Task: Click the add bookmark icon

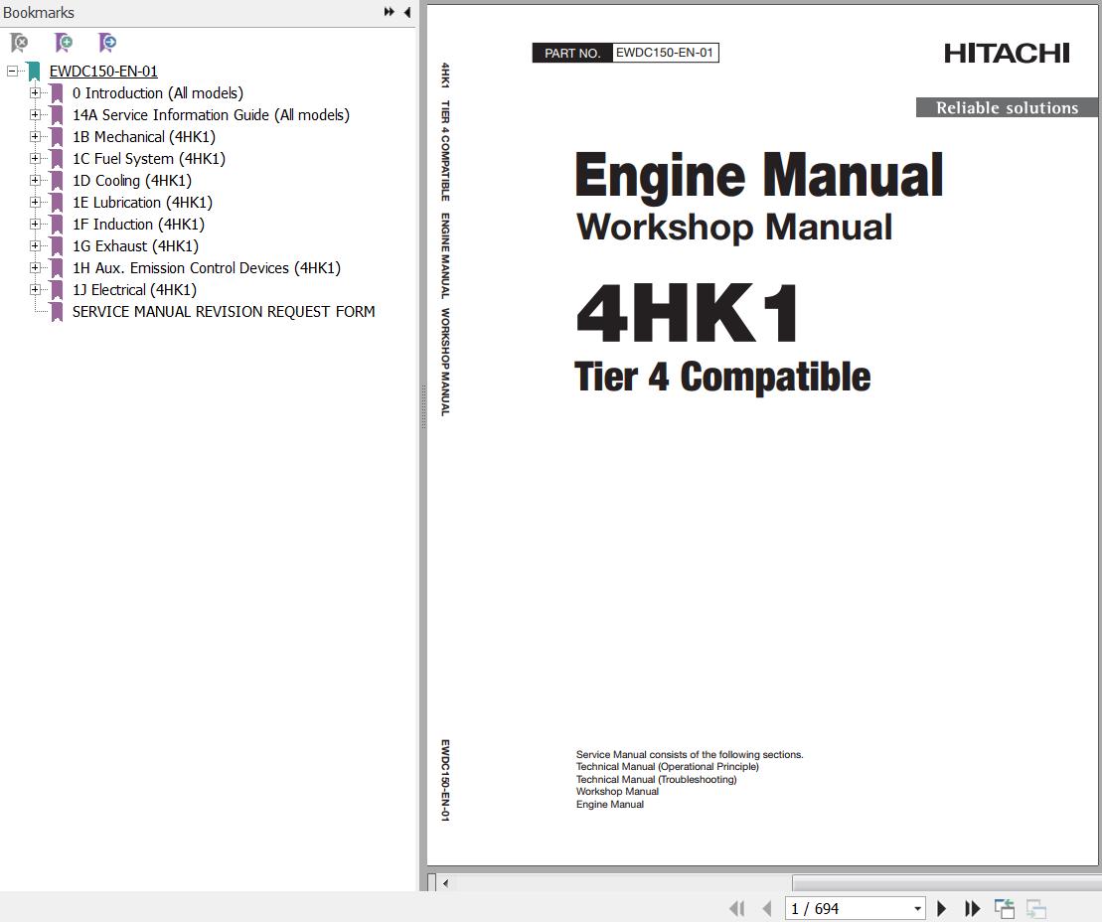Action: pos(64,43)
